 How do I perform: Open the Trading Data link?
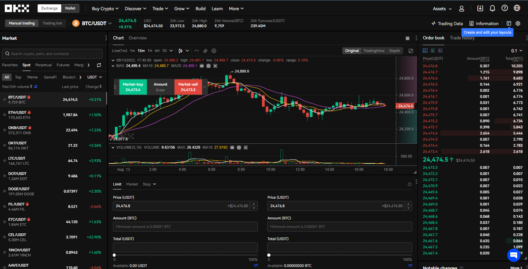point(447,23)
